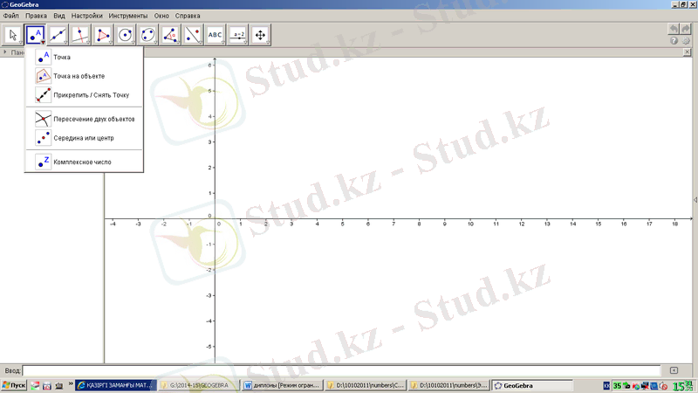The width and height of the screenshot is (698, 393).
Task: Expand the Circle tool dropdown arrow
Action: click(x=133, y=43)
